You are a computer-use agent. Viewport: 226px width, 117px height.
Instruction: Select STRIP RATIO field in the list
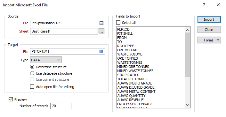coord(127,75)
